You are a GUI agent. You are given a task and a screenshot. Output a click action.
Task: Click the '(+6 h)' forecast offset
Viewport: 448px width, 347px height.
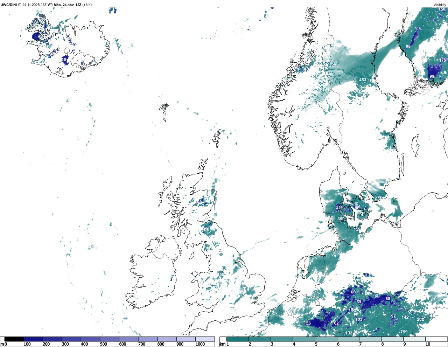87,5
